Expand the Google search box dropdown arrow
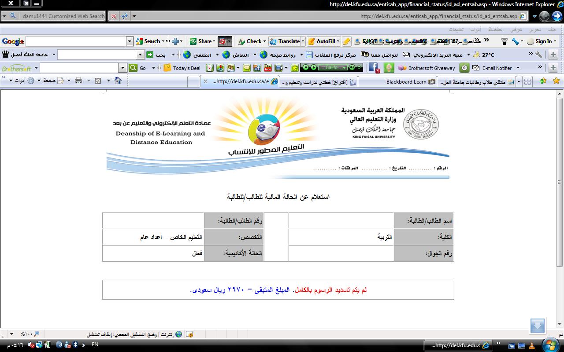Image resolution: width=564 pixels, height=352 pixels. [130, 41]
